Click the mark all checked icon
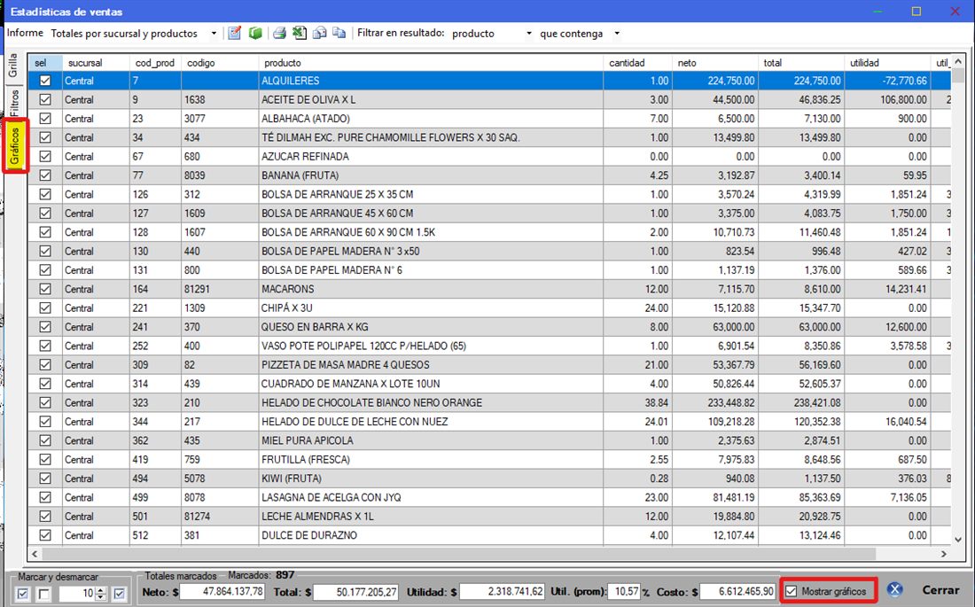This screenshot has height=607, width=975. [x=22, y=594]
